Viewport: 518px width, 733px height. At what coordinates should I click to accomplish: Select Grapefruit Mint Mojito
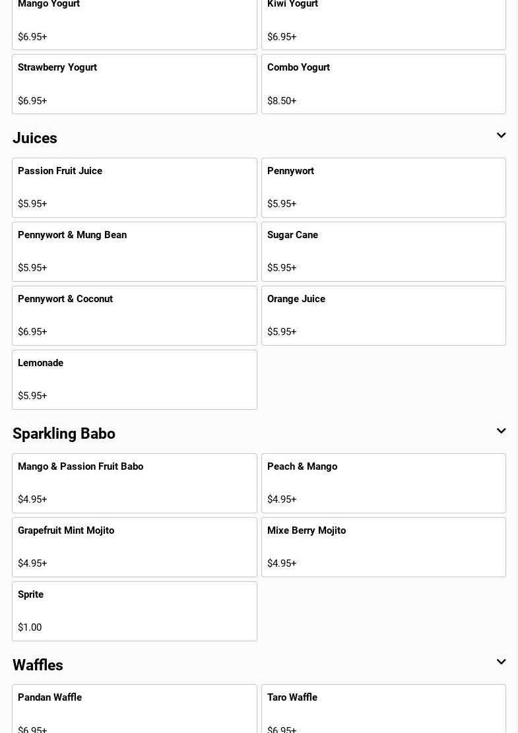134,547
